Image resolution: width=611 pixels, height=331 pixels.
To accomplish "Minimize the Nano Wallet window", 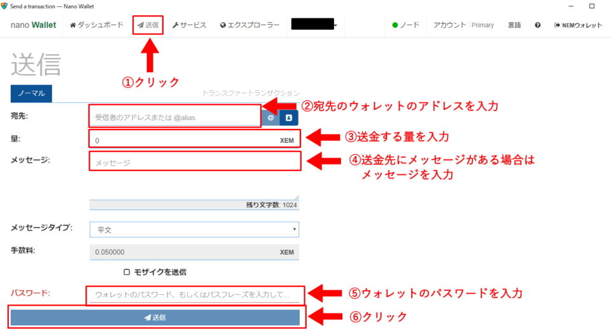I will (571, 6).
